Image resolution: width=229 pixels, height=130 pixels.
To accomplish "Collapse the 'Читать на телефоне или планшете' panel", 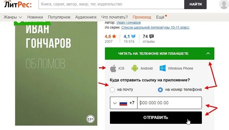I will pyautogui.click(x=208, y=53).
